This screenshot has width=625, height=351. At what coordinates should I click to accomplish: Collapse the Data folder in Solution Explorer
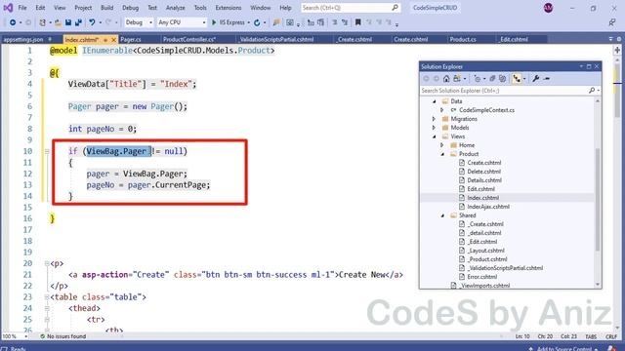[x=435, y=101]
